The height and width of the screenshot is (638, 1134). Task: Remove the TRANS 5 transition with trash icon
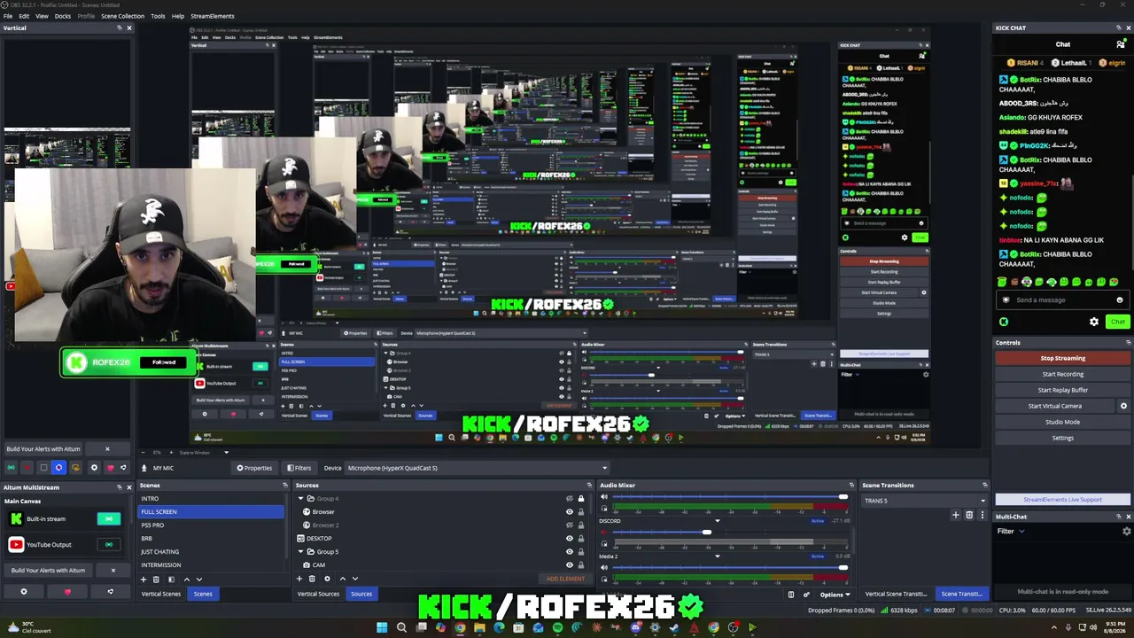[969, 515]
